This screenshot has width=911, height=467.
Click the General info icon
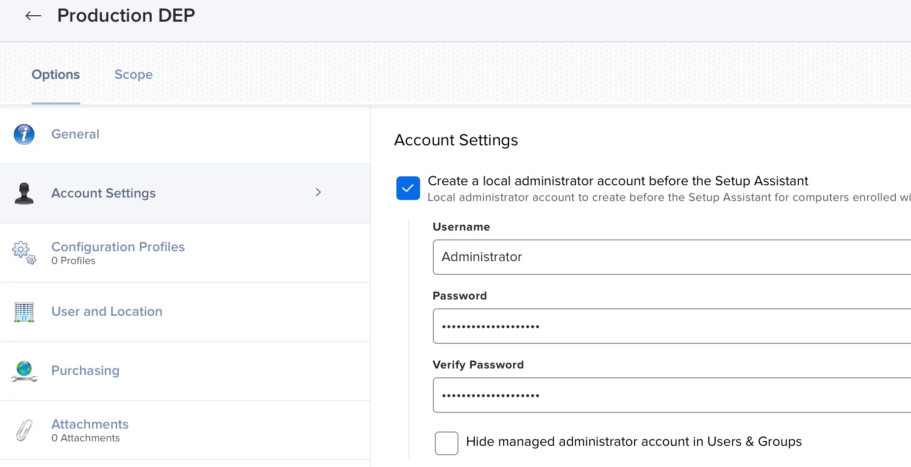pyautogui.click(x=24, y=134)
